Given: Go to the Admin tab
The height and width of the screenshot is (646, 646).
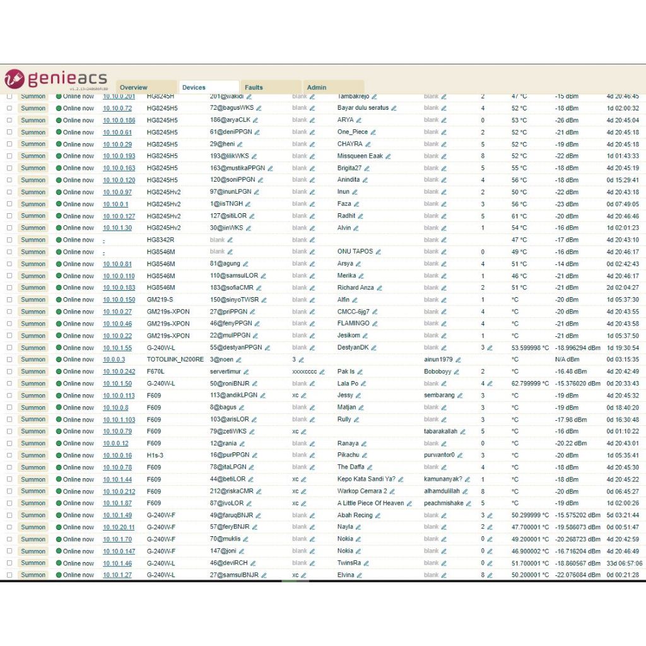Looking at the screenshot, I should point(317,88).
